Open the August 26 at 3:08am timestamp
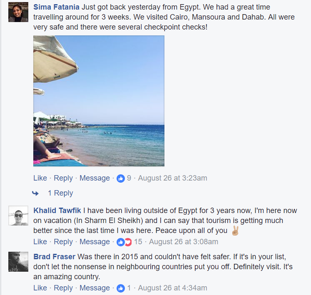This screenshot has height=295, width=311. point(184,242)
